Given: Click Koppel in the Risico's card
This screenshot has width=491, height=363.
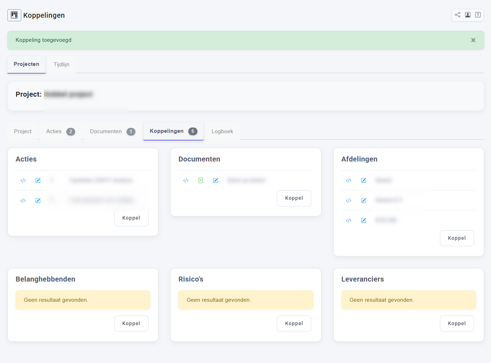Looking at the screenshot, I should (294, 324).
